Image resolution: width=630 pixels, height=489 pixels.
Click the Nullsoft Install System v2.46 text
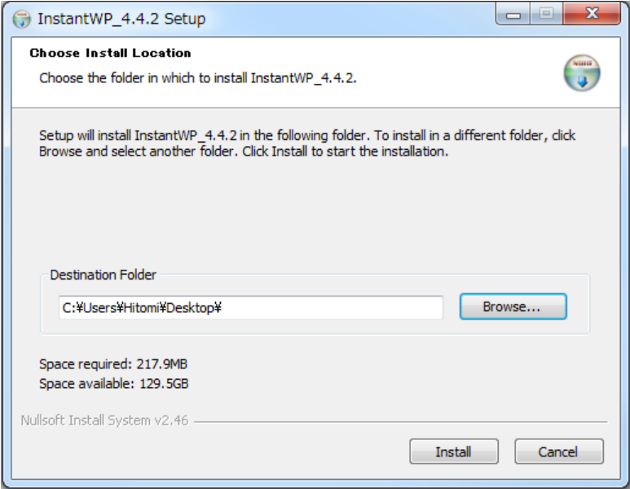point(104,421)
